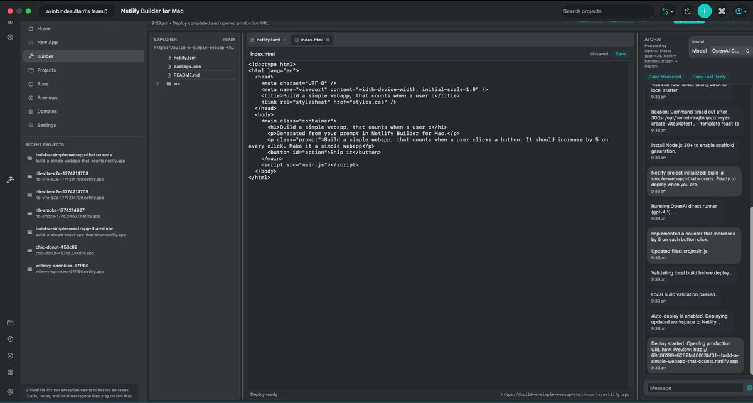Open Domains in the sidebar
This screenshot has height=403, width=753.
pyautogui.click(x=83, y=111)
